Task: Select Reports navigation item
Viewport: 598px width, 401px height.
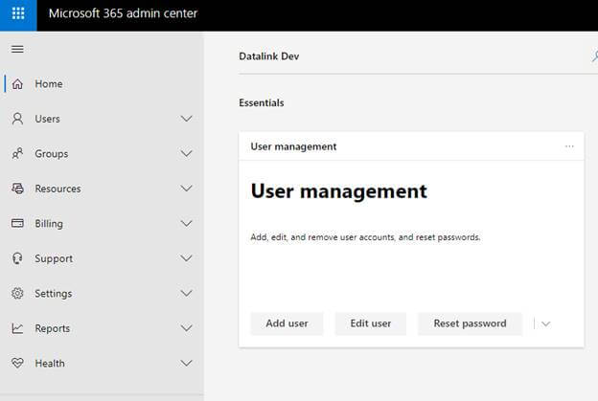Action: tap(102, 328)
